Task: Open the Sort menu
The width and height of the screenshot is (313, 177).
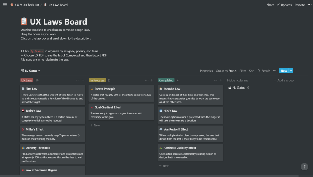Action: click(x=252, y=71)
